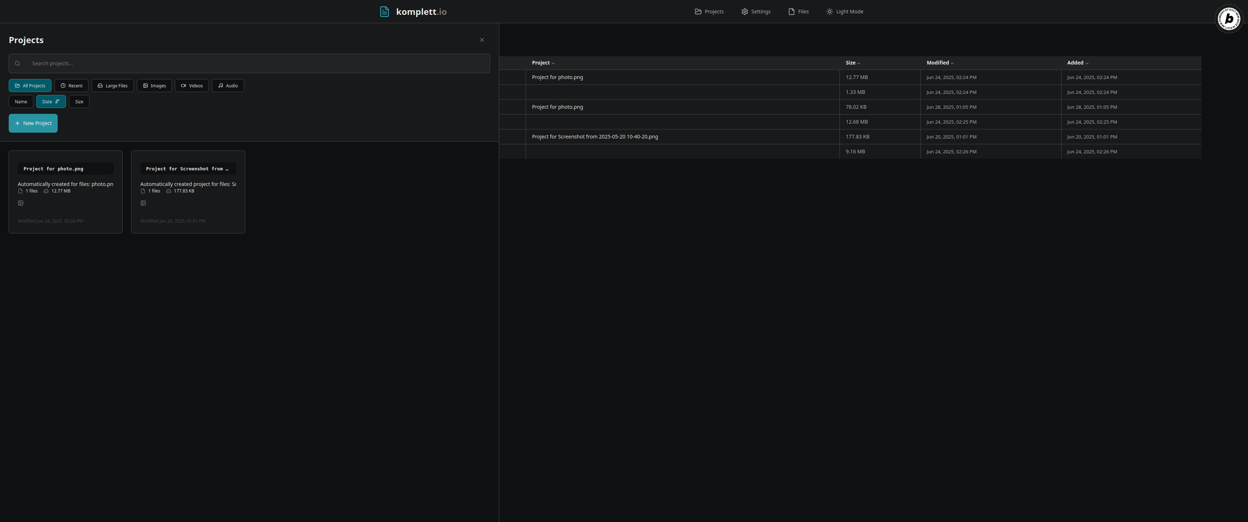Open Projects from top navigation
The width and height of the screenshot is (1248, 522).
pyautogui.click(x=709, y=12)
